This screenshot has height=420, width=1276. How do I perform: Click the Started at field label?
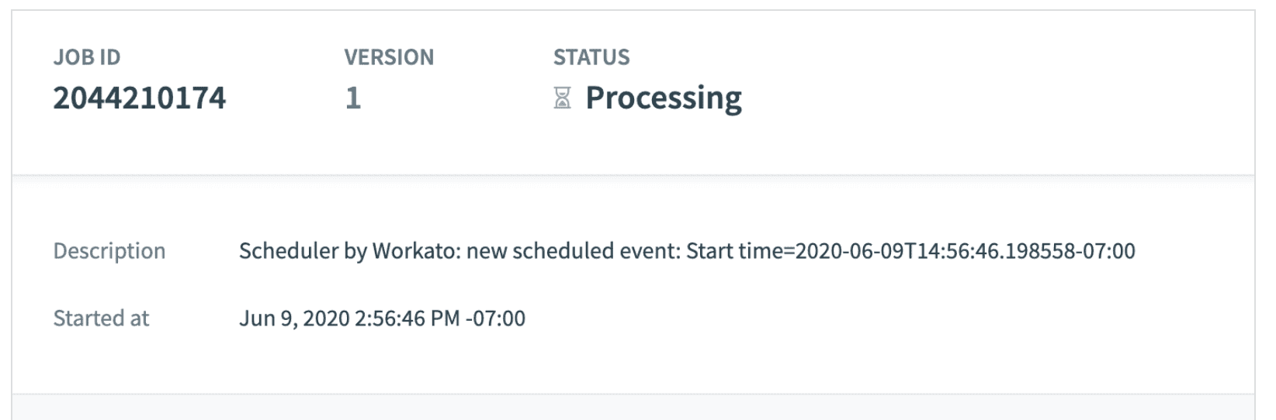101,318
